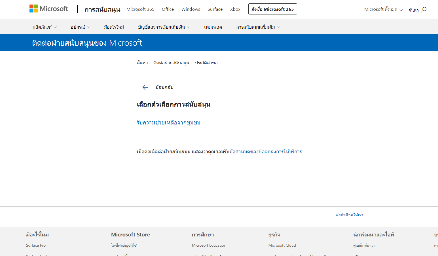This screenshot has height=256, width=438.
Task: Open ข้อกำหนดของข้อตกลงการให้บริการ link
Action: click(x=266, y=152)
